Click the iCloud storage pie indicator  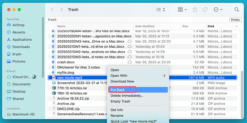point(34,77)
